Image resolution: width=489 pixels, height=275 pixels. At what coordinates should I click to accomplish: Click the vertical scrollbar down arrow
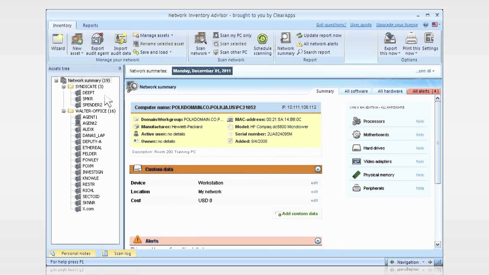[x=438, y=244]
